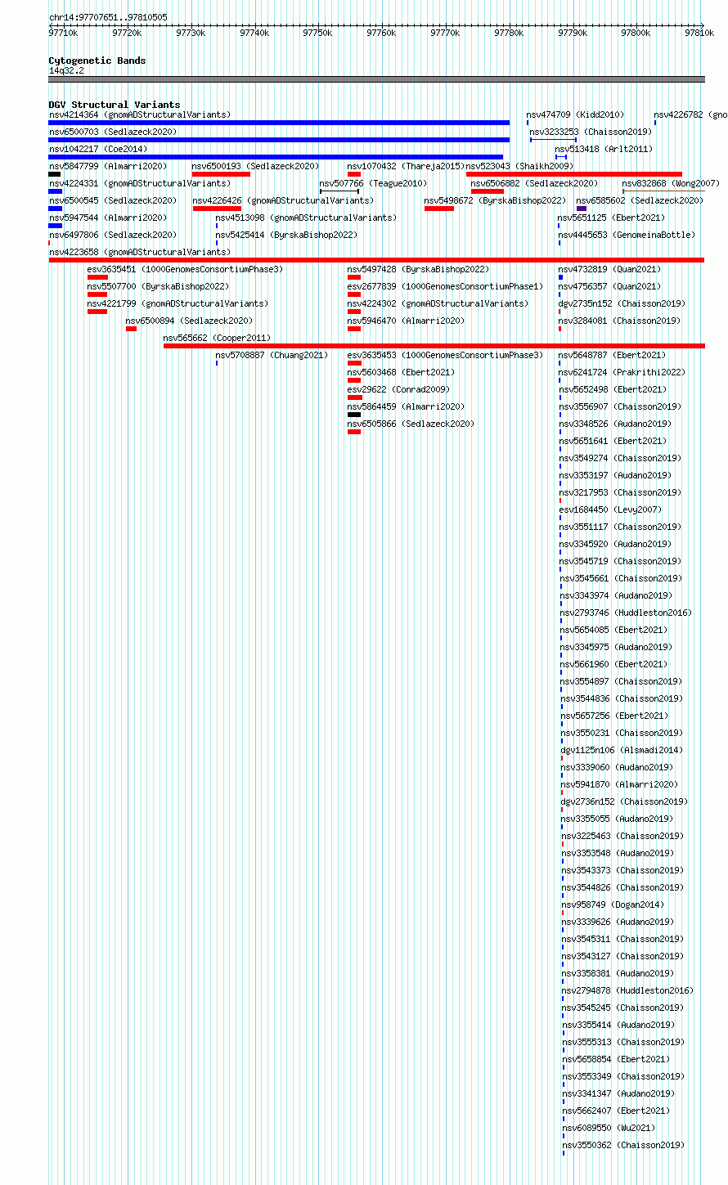Select nsv5947544 (Almarri2020) label

click(108, 218)
